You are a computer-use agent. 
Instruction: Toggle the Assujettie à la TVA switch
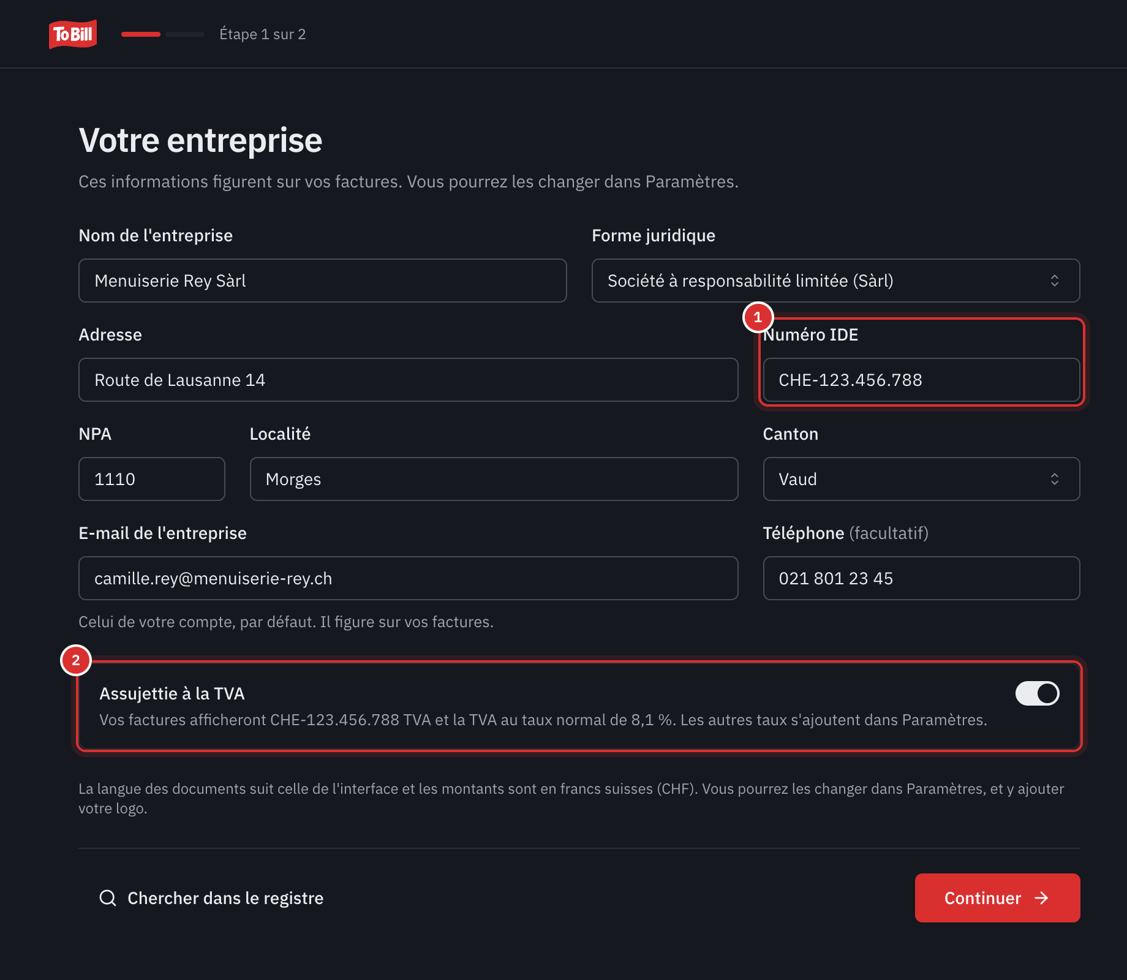point(1037,693)
